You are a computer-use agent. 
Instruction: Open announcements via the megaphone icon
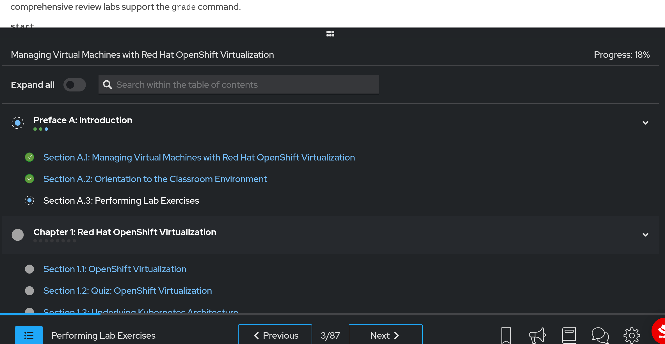[537, 335]
